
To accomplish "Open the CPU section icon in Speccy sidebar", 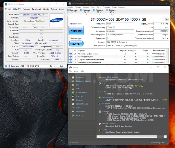I will (x=73, y=85).
